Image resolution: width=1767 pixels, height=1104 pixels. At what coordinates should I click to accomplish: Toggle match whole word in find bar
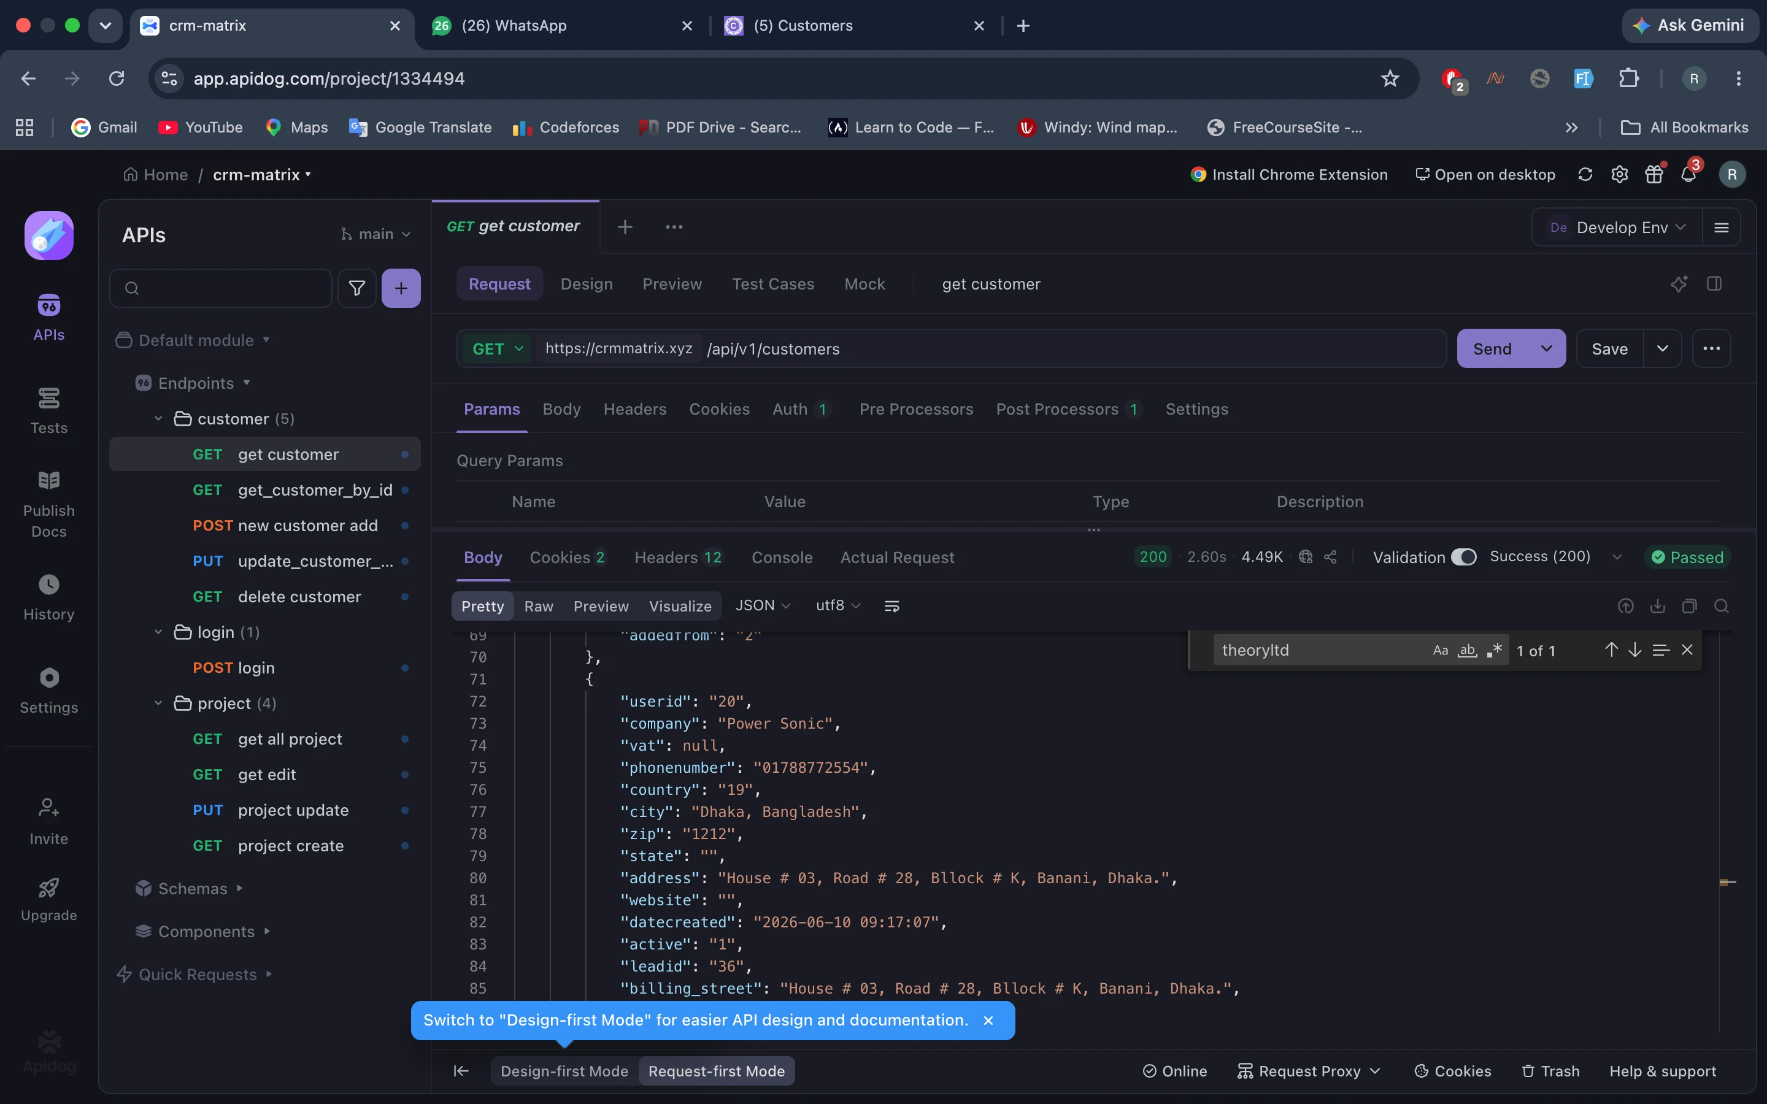pos(1468,650)
